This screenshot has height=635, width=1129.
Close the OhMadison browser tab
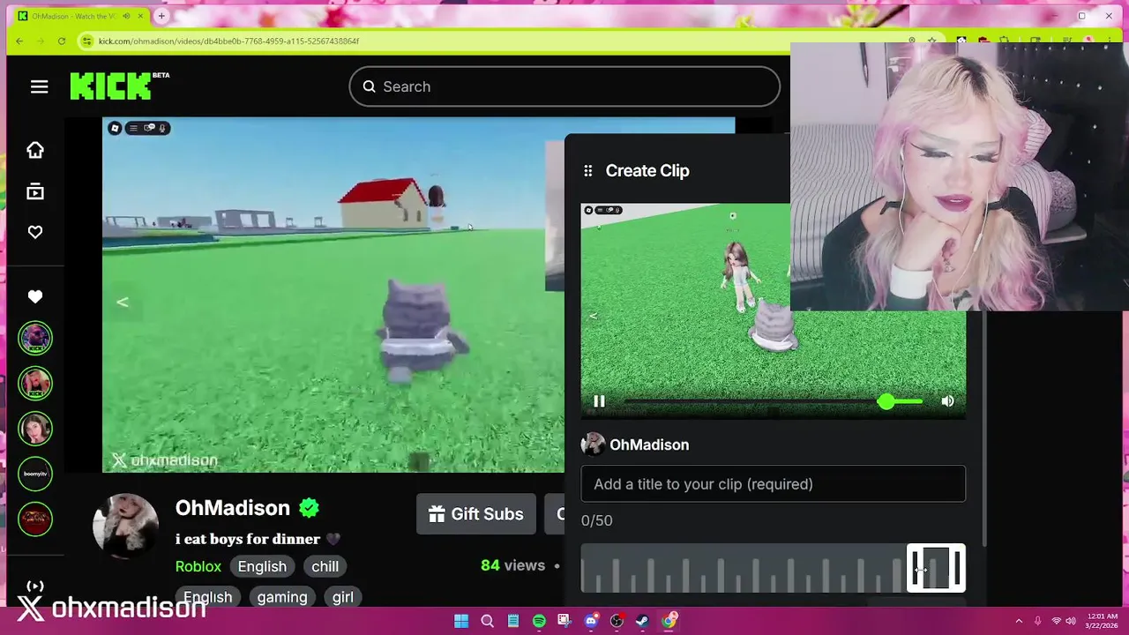pyautogui.click(x=140, y=16)
